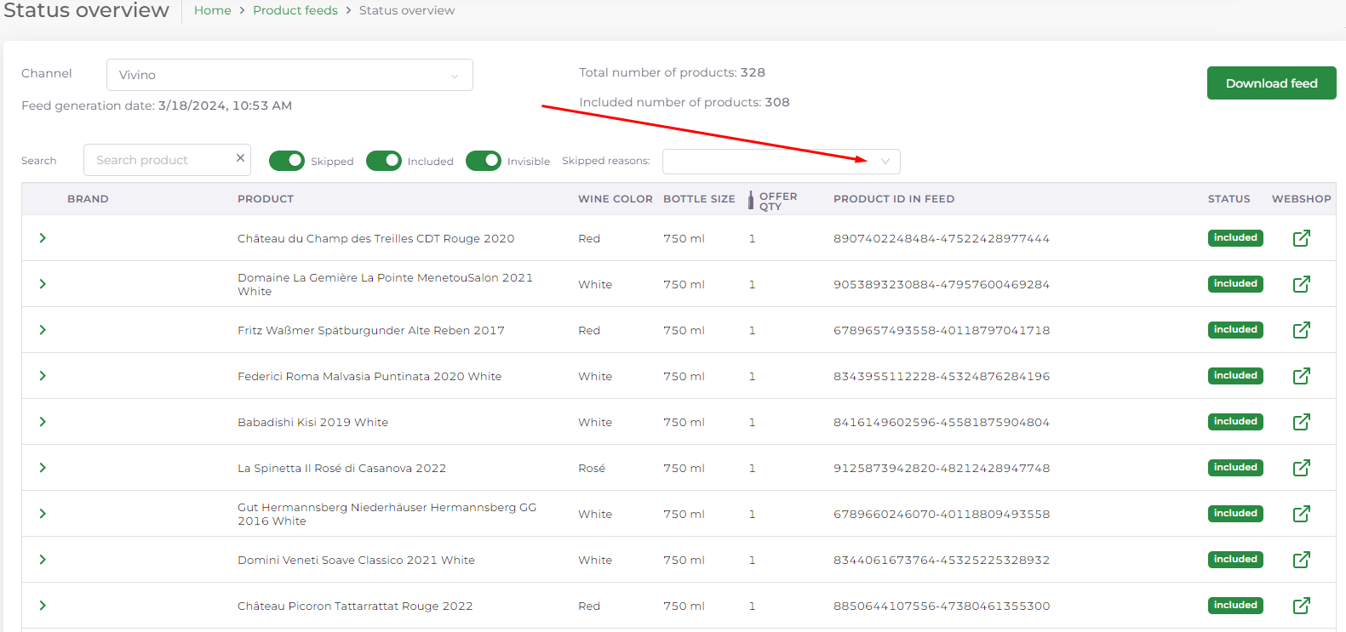Expand the Château Picoron Tattarrattat row

click(x=43, y=606)
